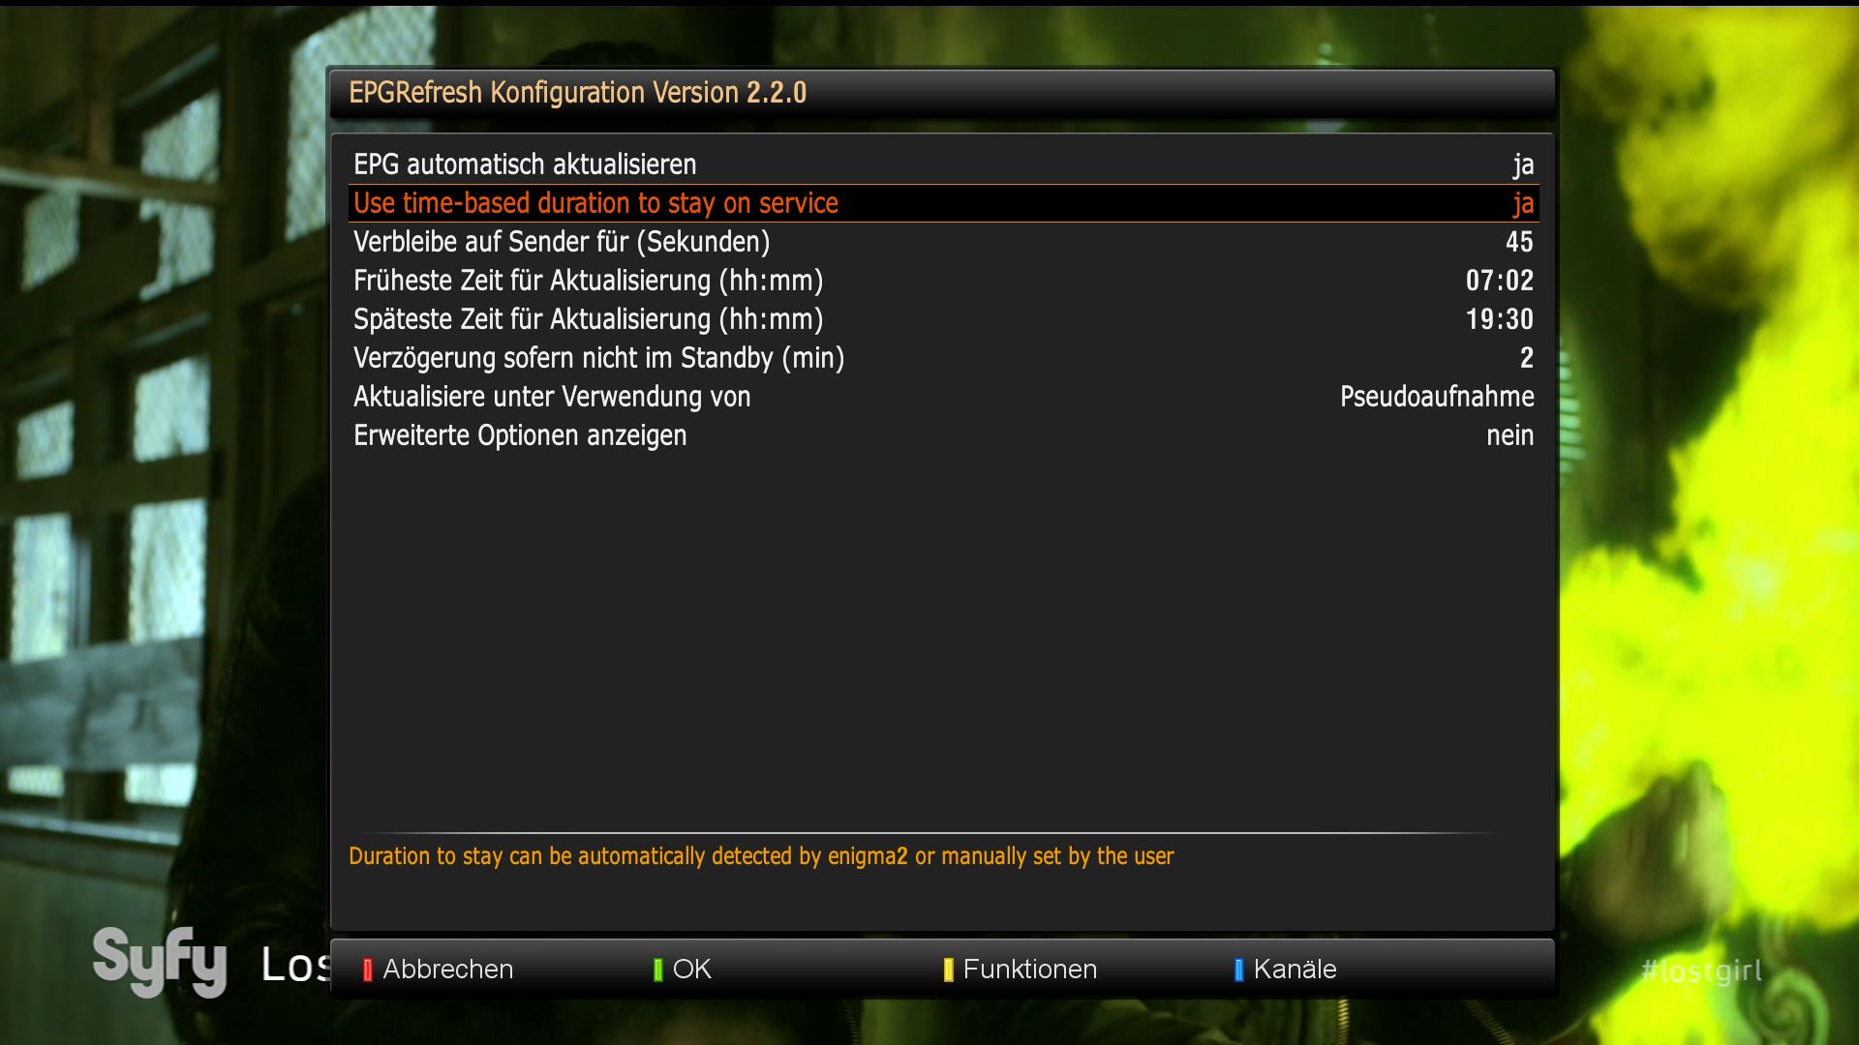The image size is (1859, 1045).
Task: Toggle 'Erweiterte Optionen anzeigen' nein value
Action: pyautogui.click(x=1509, y=435)
